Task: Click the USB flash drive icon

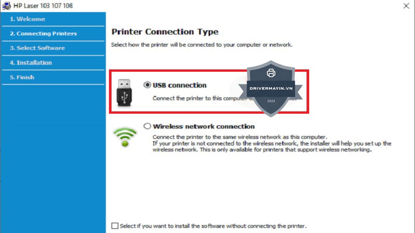Action: (x=124, y=93)
